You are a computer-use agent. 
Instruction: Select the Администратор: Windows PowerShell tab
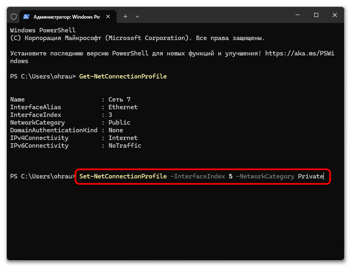click(x=68, y=17)
